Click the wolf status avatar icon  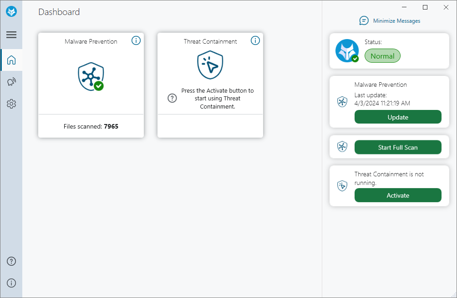pos(347,51)
